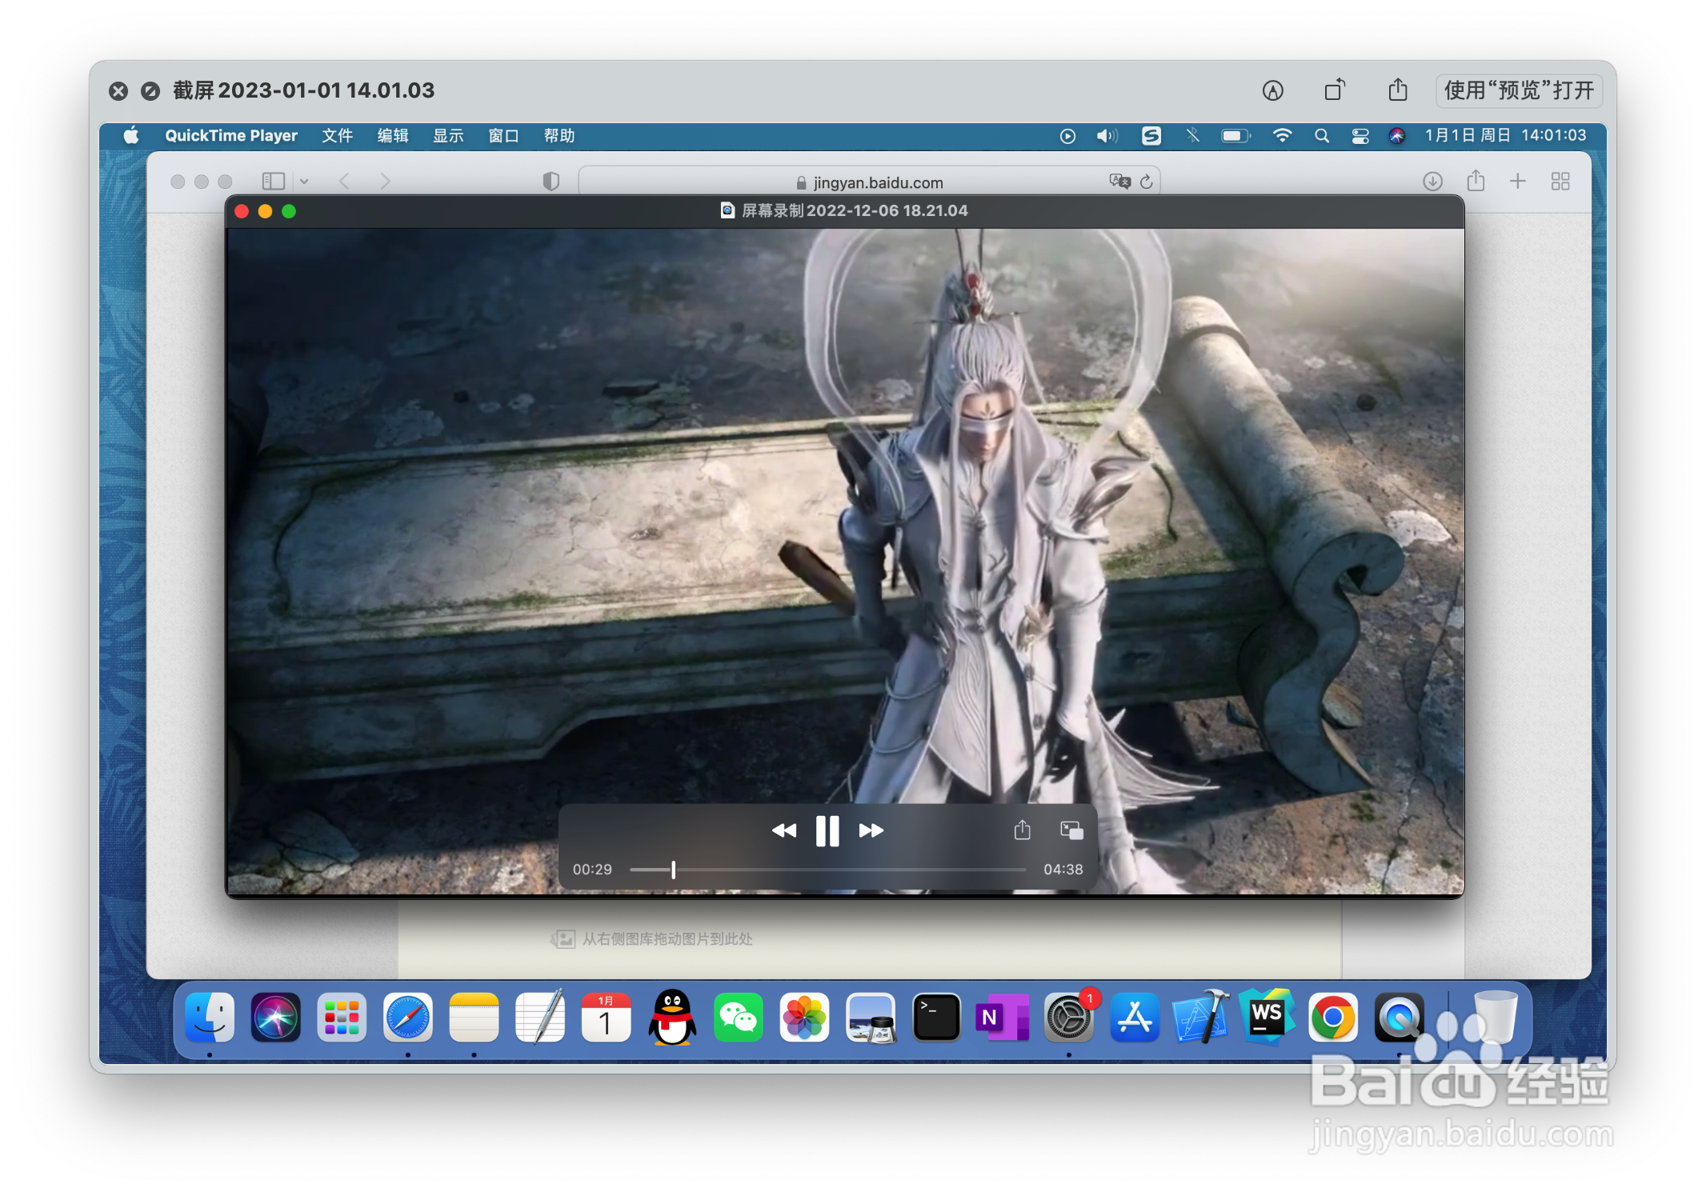The width and height of the screenshot is (1706, 1192).
Task: Go back in Safari
Action: click(344, 182)
